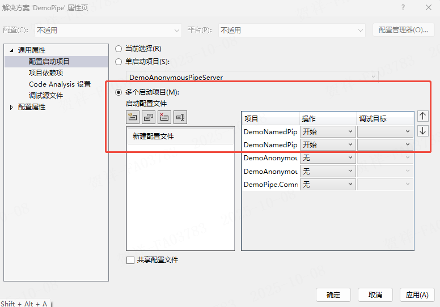
Task: Select 配置启动项目 in the tree
Action: click(x=49, y=62)
